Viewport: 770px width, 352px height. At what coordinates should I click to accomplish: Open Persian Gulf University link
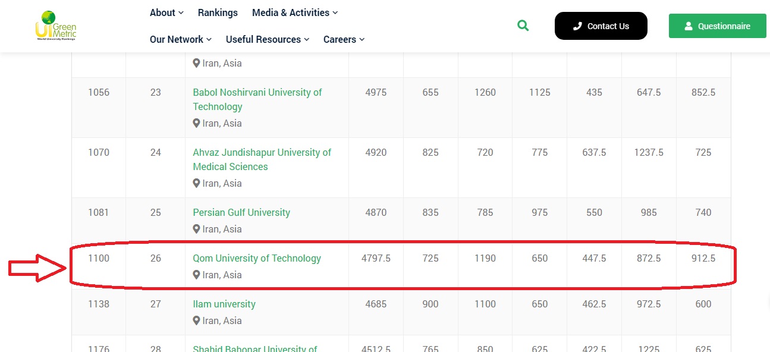point(241,212)
